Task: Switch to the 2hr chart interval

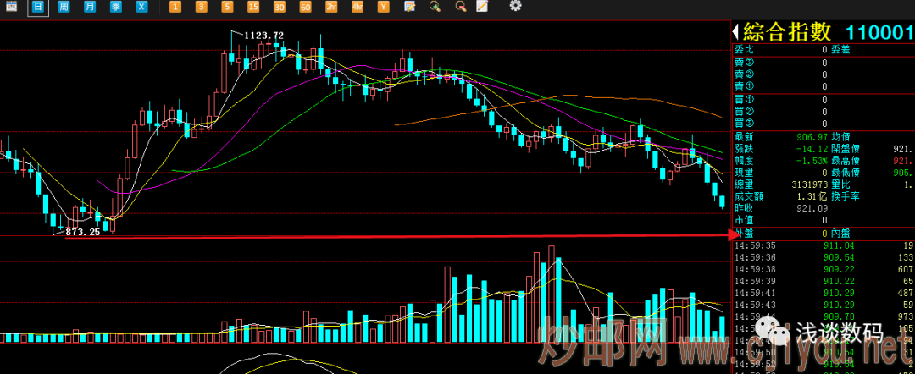Action: coord(331,7)
